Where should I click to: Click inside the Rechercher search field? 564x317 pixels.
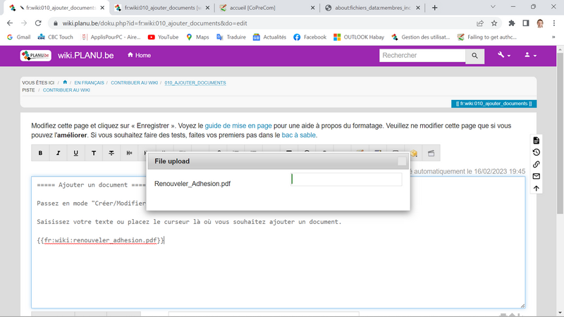click(x=422, y=56)
